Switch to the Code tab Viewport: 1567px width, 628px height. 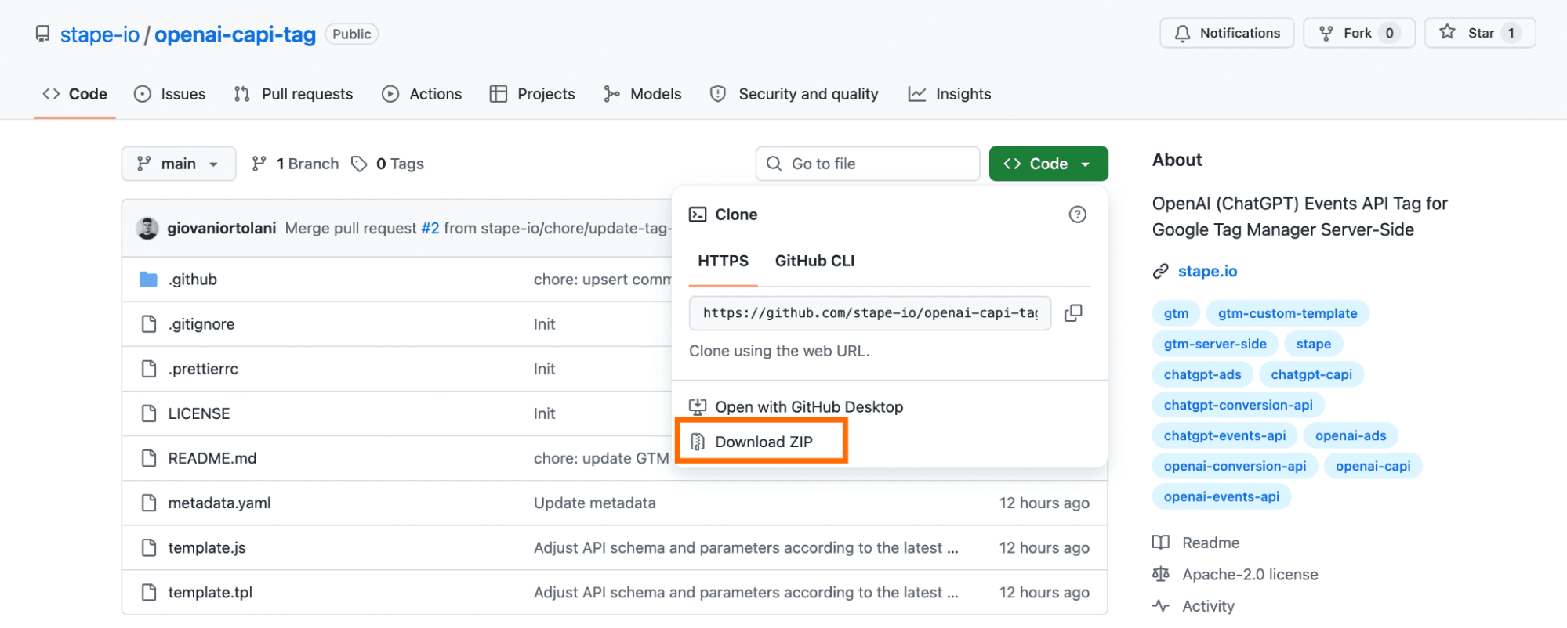click(x=75, y=94)
